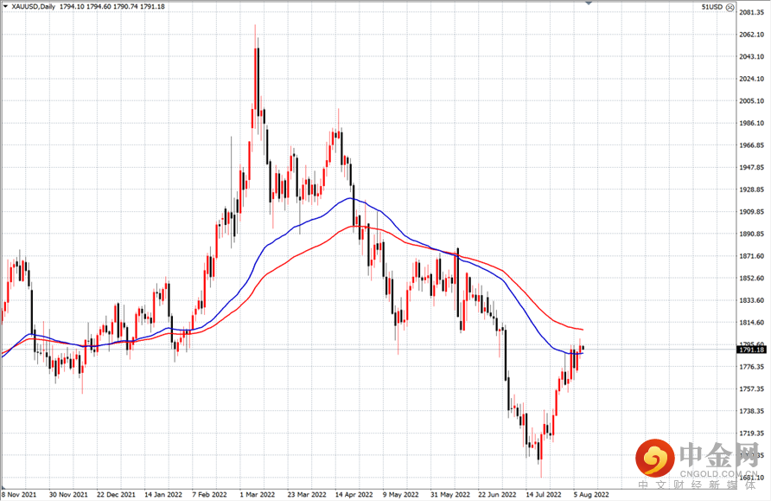771x501 pixels.
Task: Click the 2005.10 price scale label
Action: click(x=751, y=101)
